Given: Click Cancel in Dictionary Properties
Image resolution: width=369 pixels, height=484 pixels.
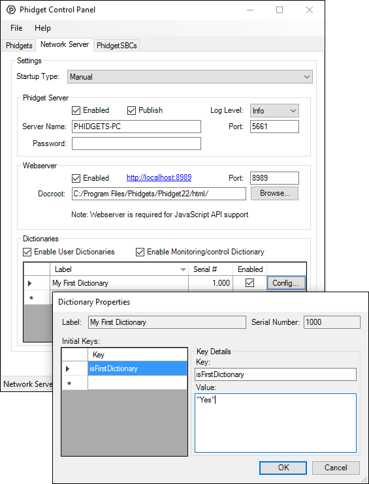Looking at the screenshot, I should pyautogui.click(x=336, y=468).
